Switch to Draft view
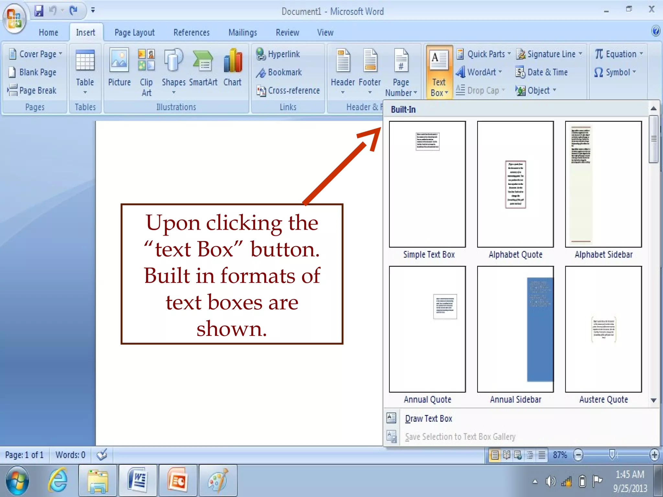Image resolution: width=663 pixels, height=497 pixels. (x=542, y=455)
